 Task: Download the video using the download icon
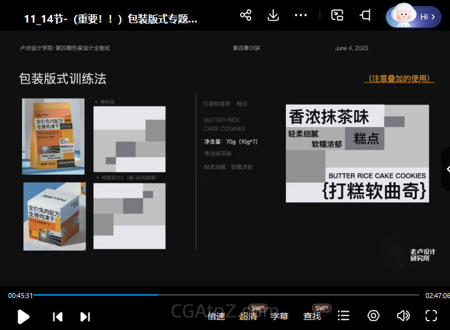tap(273, 16)
